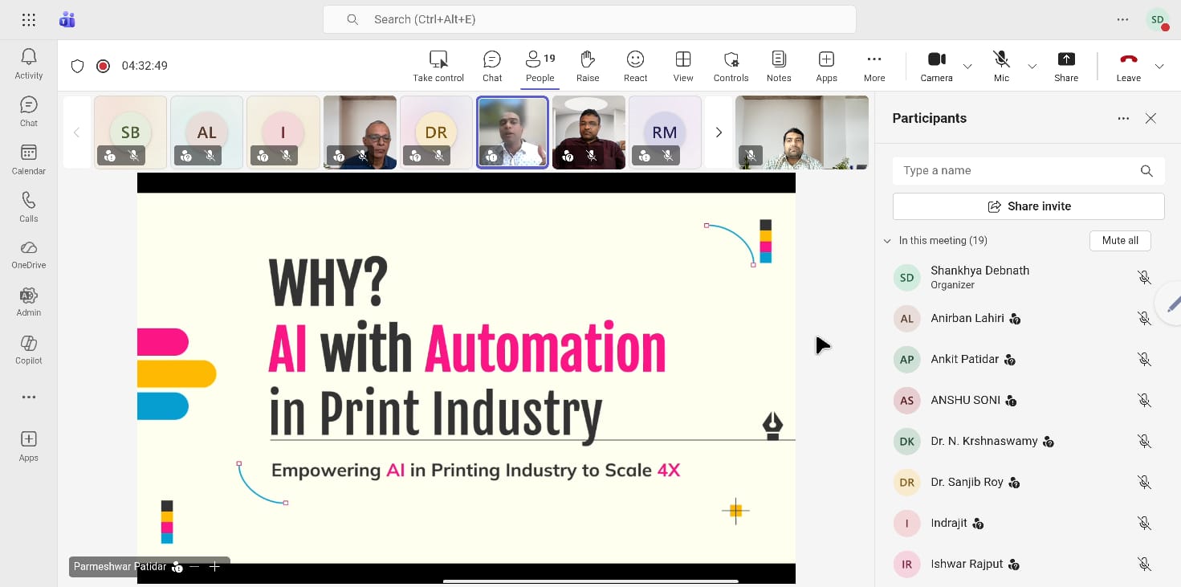Image resolution: width=1181 pixels, height=587 pixels.
Task: Open Meeting Notes
Action: coord(778,59)
